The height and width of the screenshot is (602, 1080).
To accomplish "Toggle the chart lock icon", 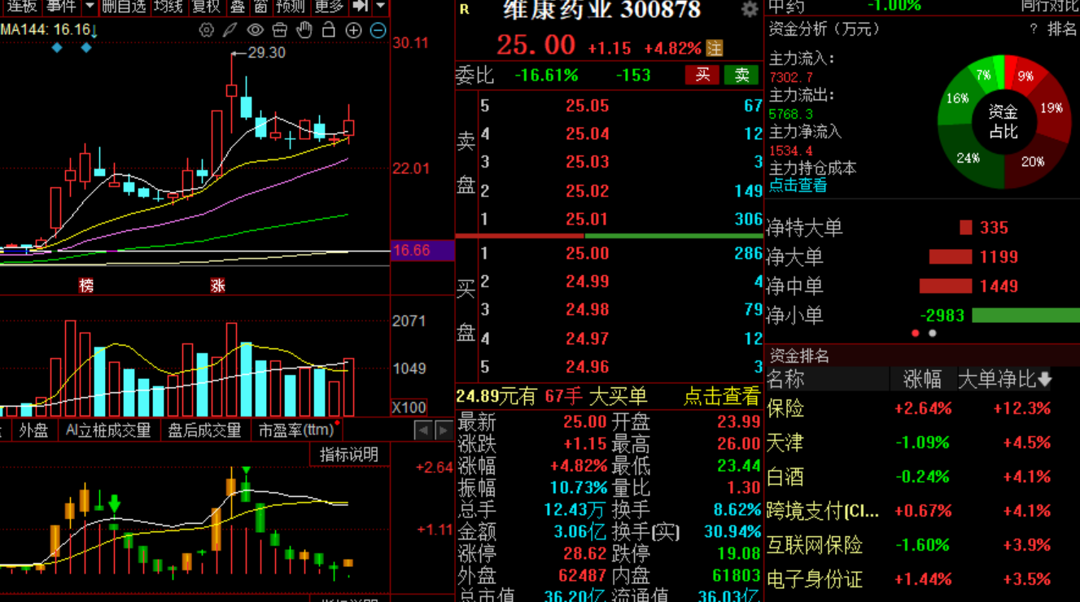I will [329, 30].
